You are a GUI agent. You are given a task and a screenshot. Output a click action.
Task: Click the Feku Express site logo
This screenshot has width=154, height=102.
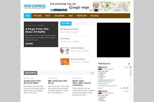(35, 7)
